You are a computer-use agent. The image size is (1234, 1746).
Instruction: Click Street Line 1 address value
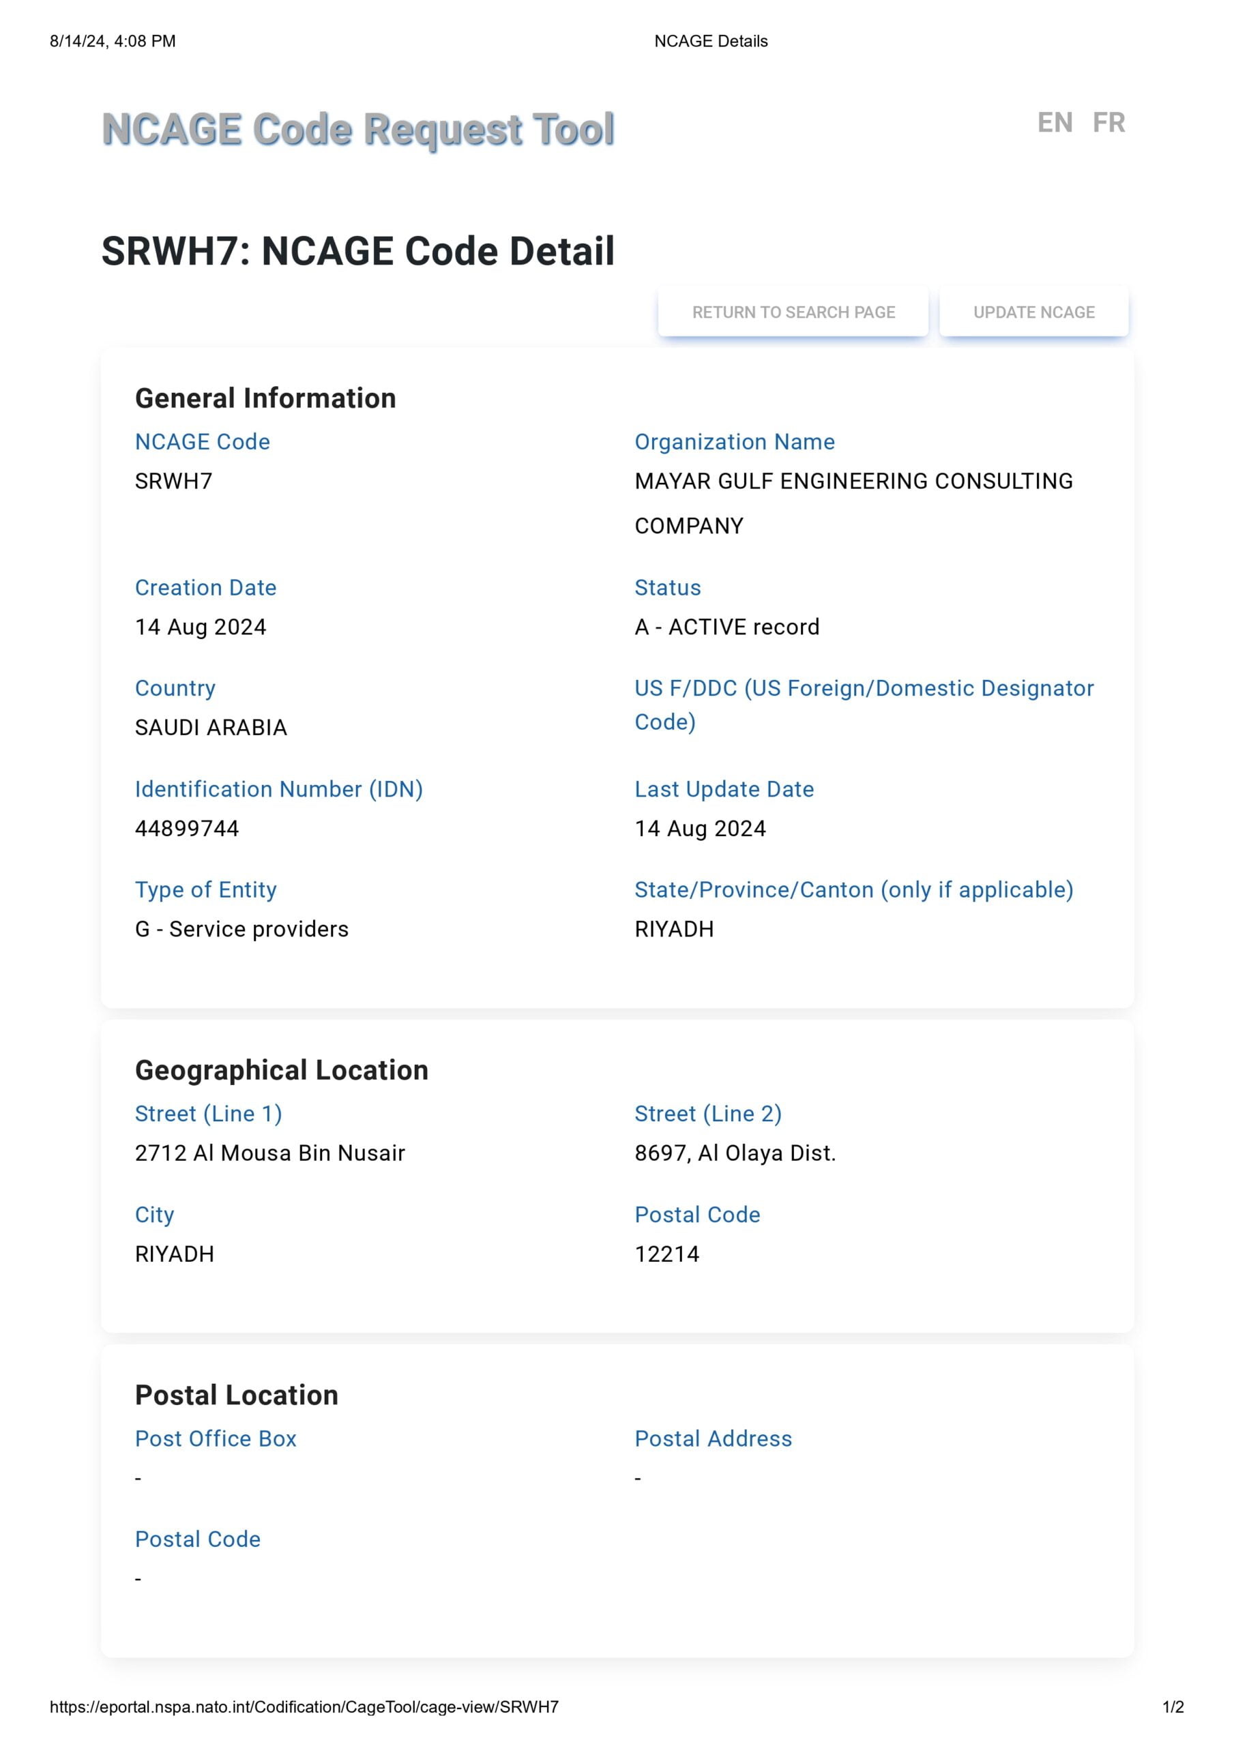270,1153
